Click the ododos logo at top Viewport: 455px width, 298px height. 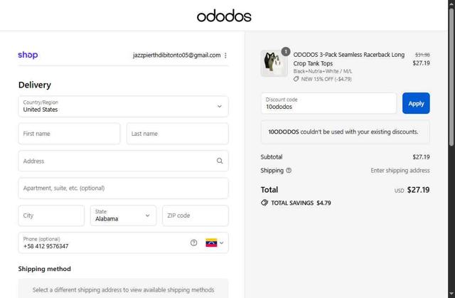(224, 16)
